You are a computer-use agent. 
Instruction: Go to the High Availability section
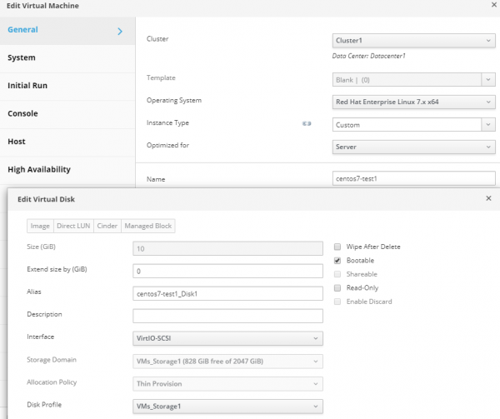click(x=39, y=169)
